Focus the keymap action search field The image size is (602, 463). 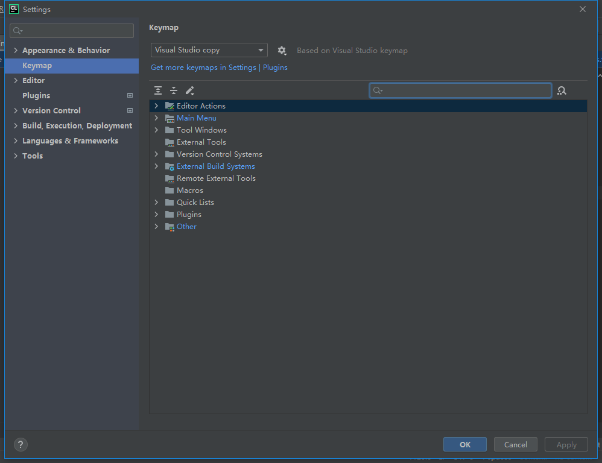click(x=460, y=90)
